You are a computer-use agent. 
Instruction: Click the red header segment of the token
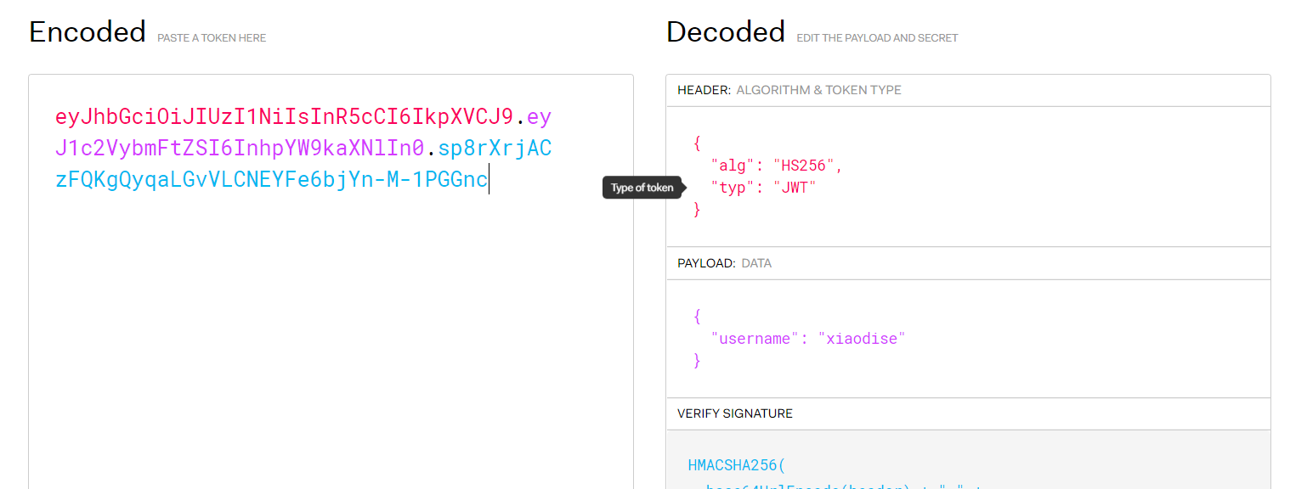pyautogui.click(x=284, y=116)
